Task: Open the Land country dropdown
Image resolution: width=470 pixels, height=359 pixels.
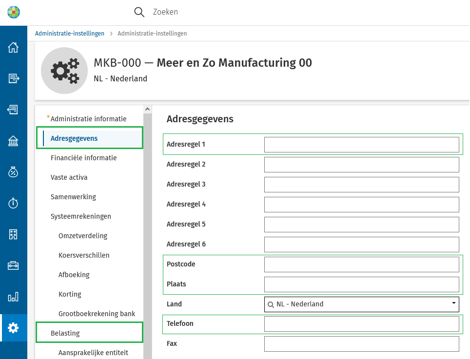Action: [361, 304]
